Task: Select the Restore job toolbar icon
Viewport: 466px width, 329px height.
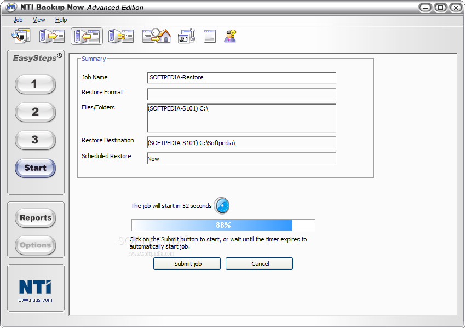Action: [87, 36]
